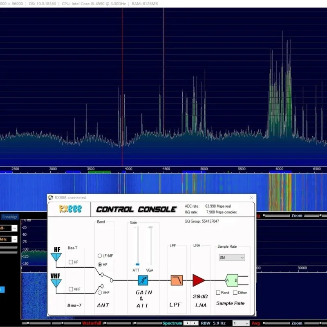Click the RX888 connected title bar icon
This screenshot has width=327, height=327.
click(x=50, y=197)
